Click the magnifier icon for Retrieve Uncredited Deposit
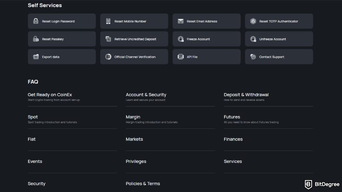Screen dimensions: 342x192 pyautogui.click(x=108, y=39)
